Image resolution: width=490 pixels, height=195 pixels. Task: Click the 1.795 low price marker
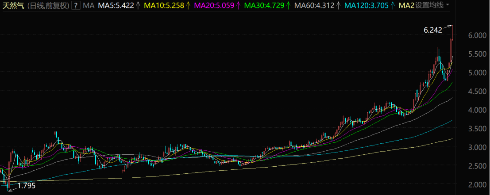(26, 186)
